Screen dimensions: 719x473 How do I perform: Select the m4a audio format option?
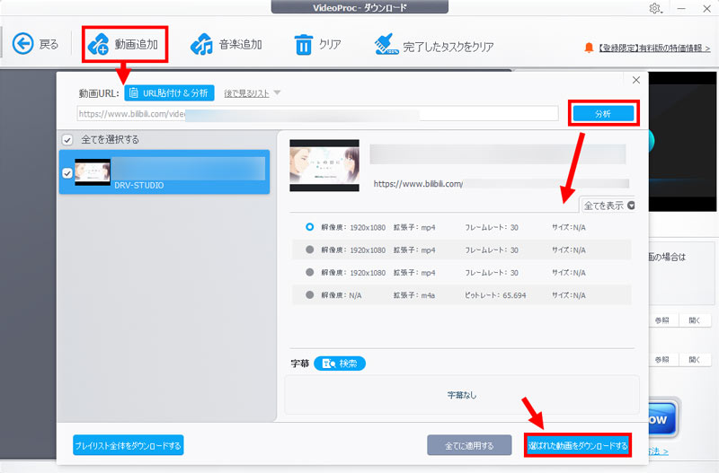point(310,294)
